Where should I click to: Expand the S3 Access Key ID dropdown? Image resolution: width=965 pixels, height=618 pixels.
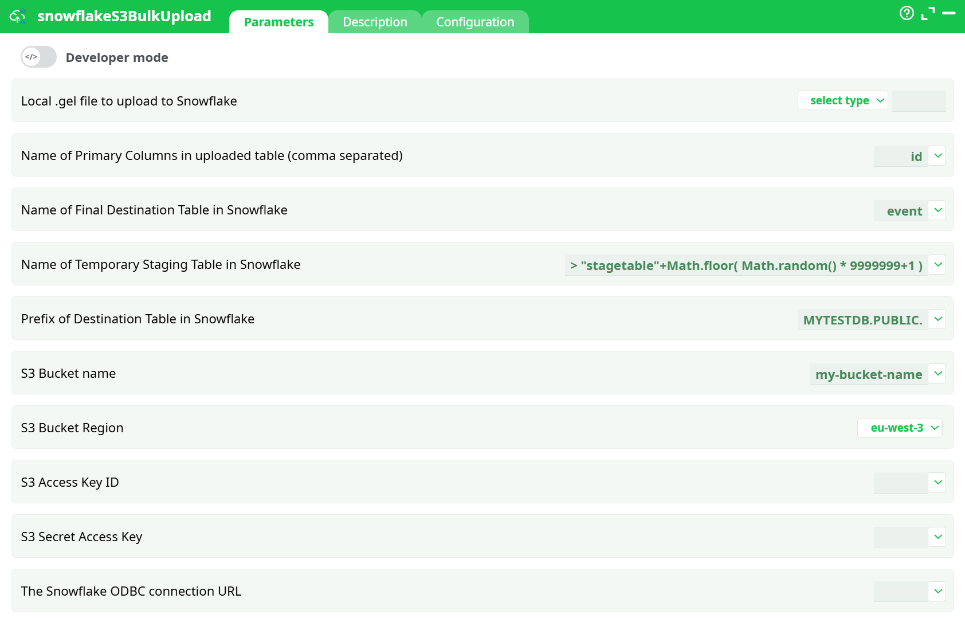937,482
